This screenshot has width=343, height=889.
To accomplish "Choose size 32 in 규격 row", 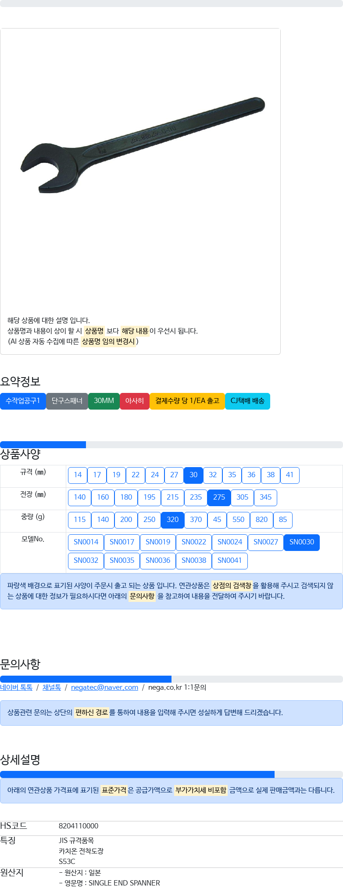I will 213,475.
